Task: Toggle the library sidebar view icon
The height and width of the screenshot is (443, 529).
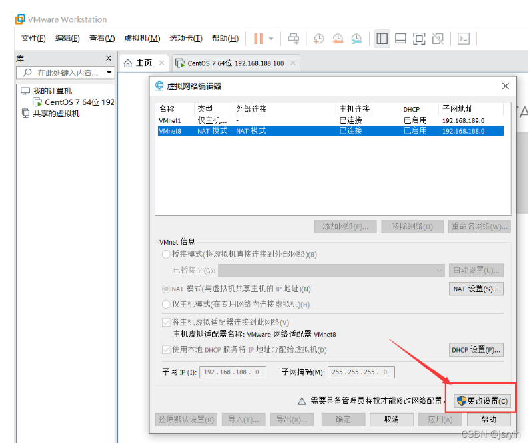Action: (382, 39)
